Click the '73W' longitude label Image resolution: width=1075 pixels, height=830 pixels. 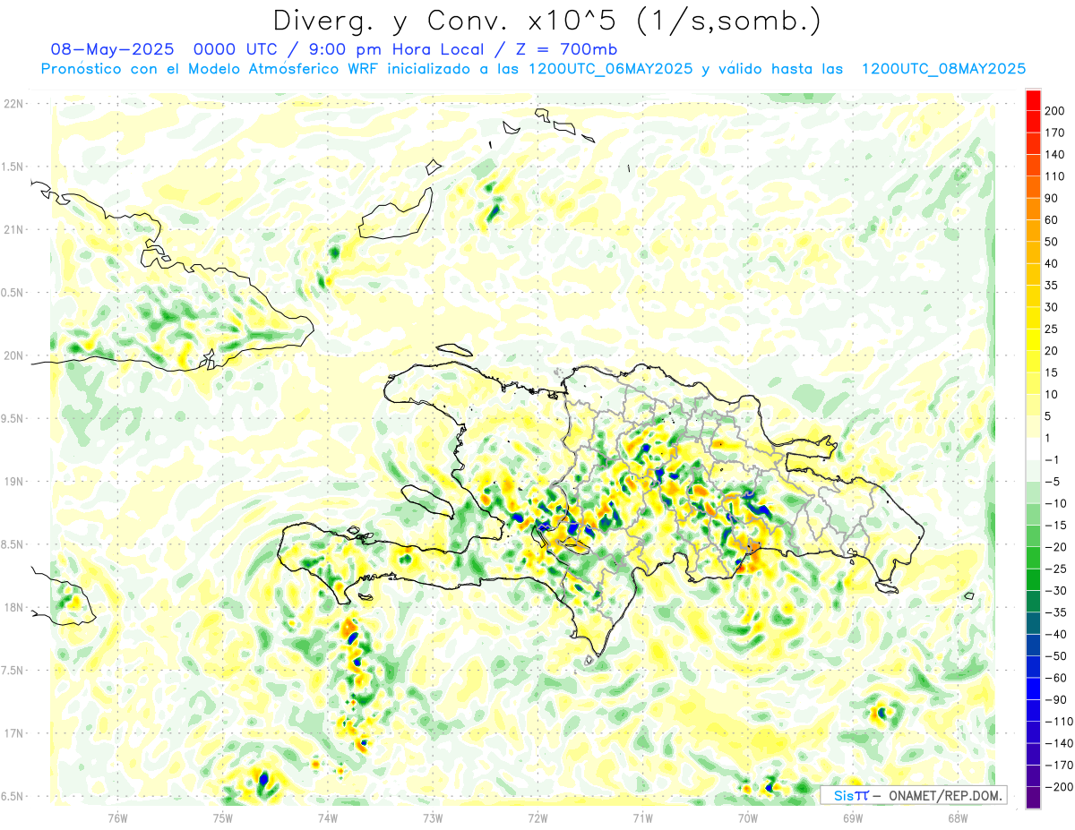(x=433, y=818)
